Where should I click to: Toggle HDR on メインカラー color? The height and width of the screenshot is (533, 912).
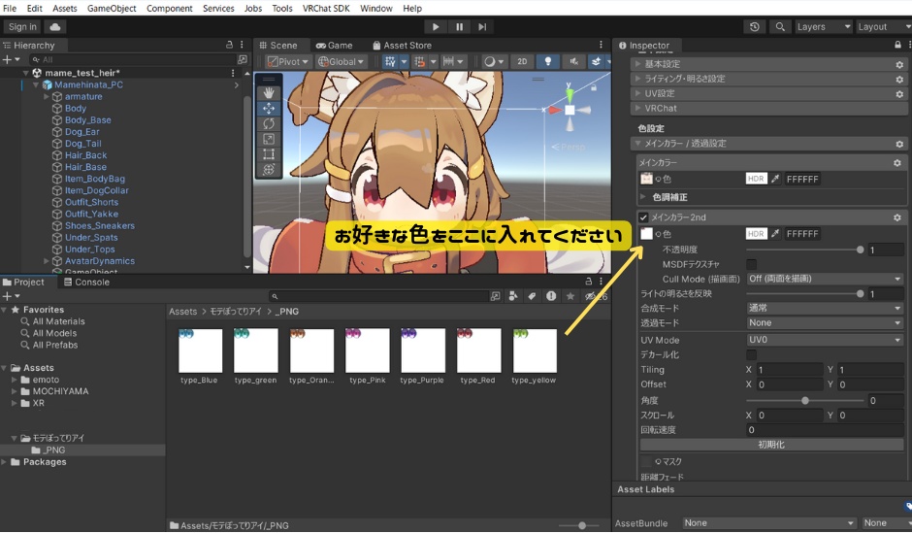(x=756, y=180)
